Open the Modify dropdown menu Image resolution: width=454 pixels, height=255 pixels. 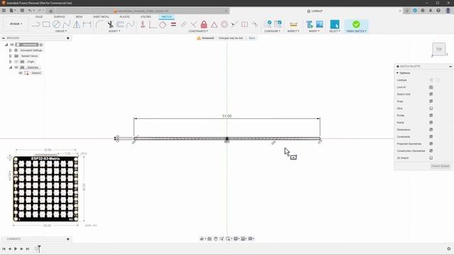[114, 31]
